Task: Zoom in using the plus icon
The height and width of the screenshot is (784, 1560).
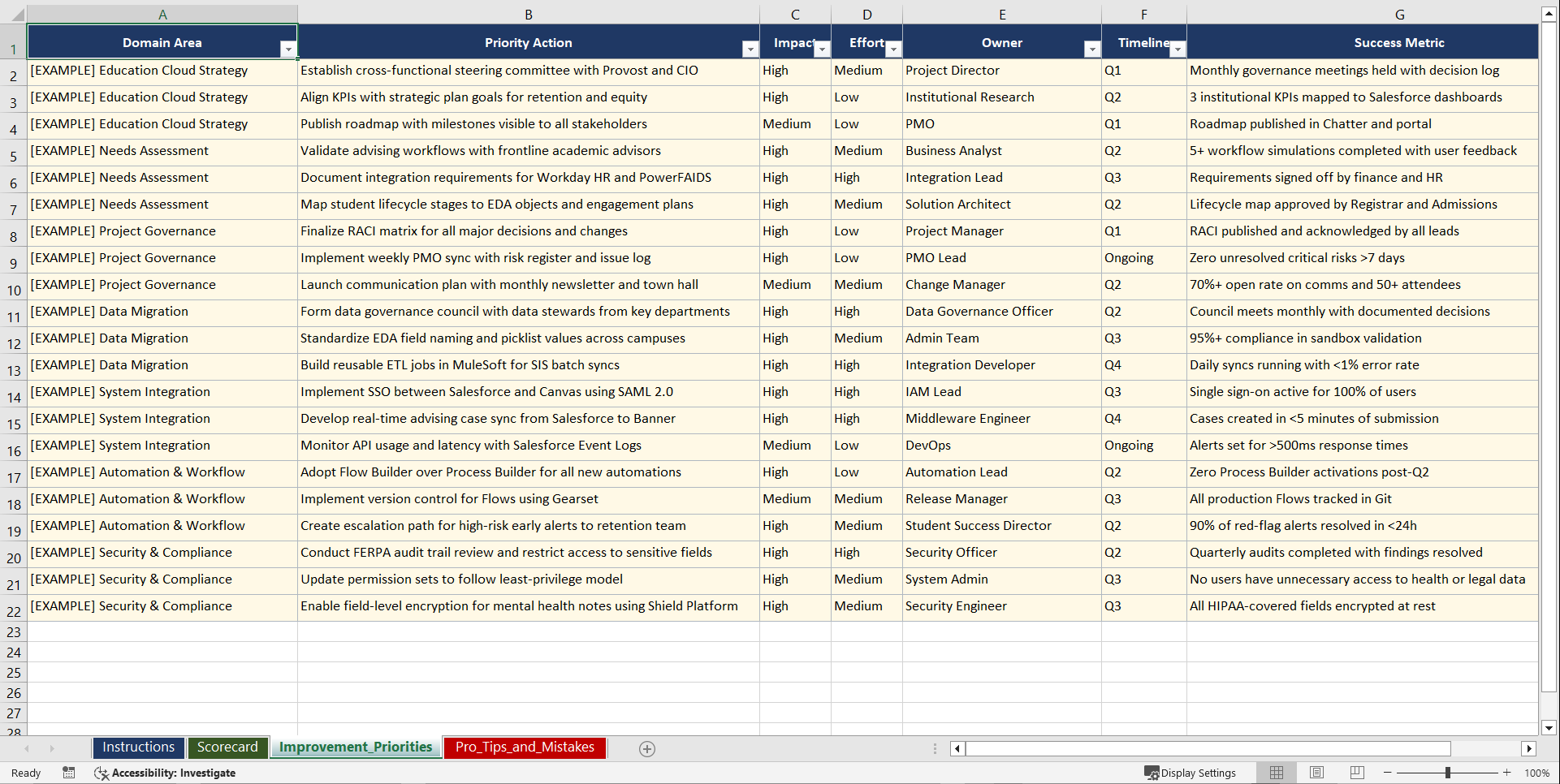Action: click(1506, 773)
